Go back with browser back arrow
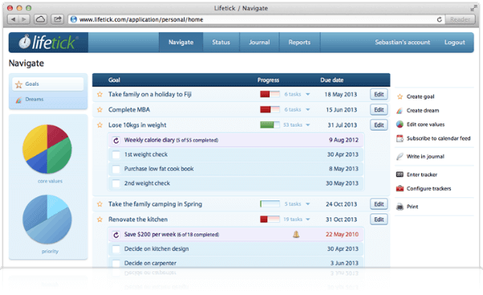Viewport: 483px width, 295px height. (x=14, y=19)
